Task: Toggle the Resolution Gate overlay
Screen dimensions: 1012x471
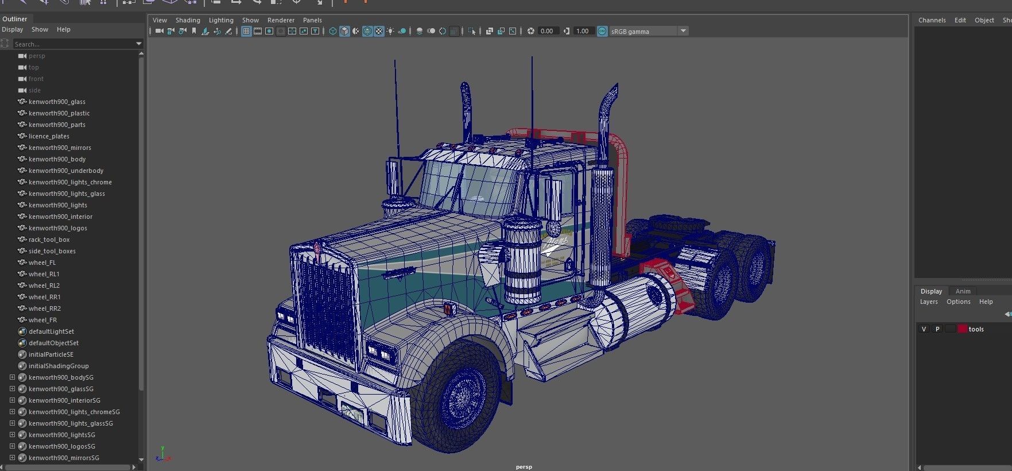Action: 269,31
